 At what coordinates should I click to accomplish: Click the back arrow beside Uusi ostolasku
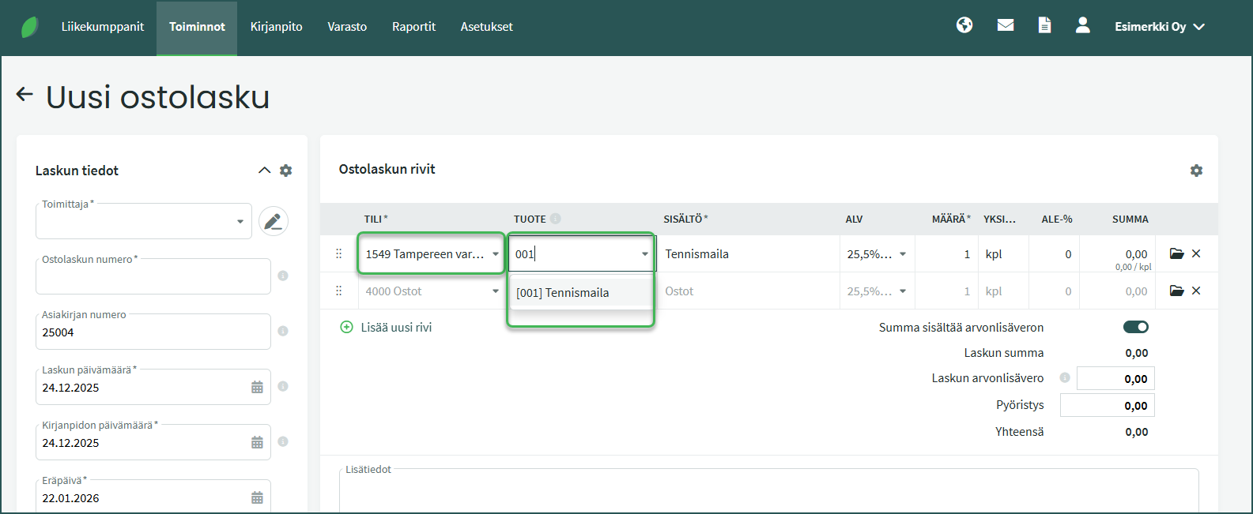tap(25, 95)
